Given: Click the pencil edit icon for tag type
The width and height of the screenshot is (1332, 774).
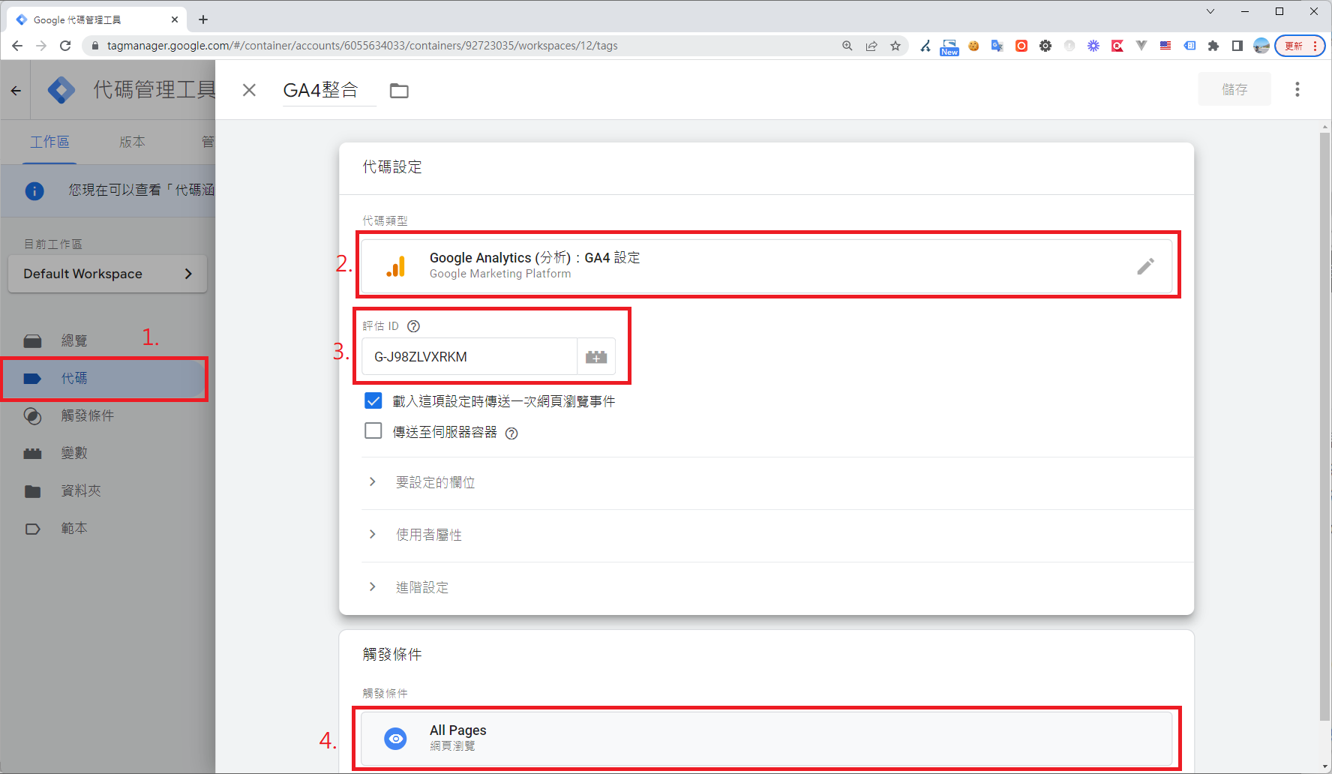Looking at the screenshot, I should click(1144, 266).
